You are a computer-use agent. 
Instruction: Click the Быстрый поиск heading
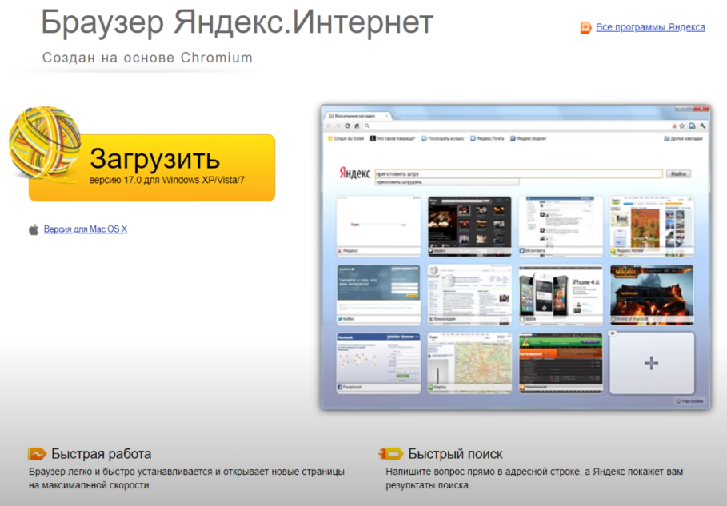click(455, 453)
